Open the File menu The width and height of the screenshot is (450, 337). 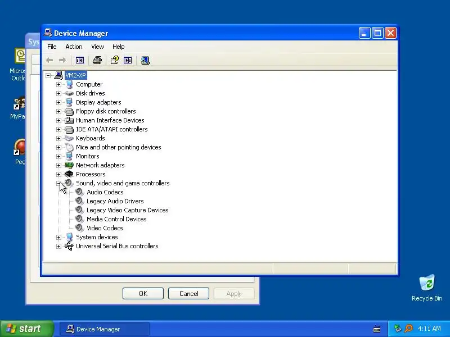click(x=52, y=47)
